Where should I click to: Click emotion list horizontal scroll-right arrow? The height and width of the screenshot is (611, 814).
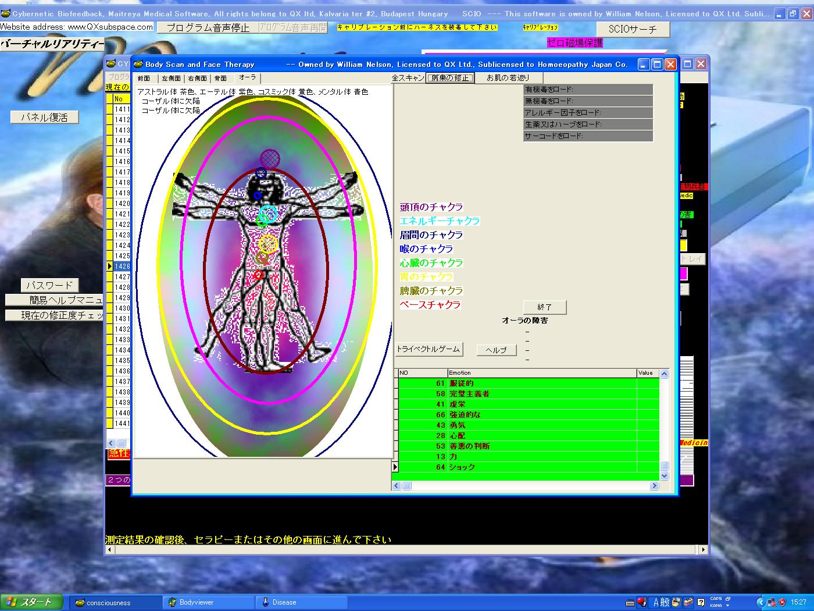click(655, 485)
